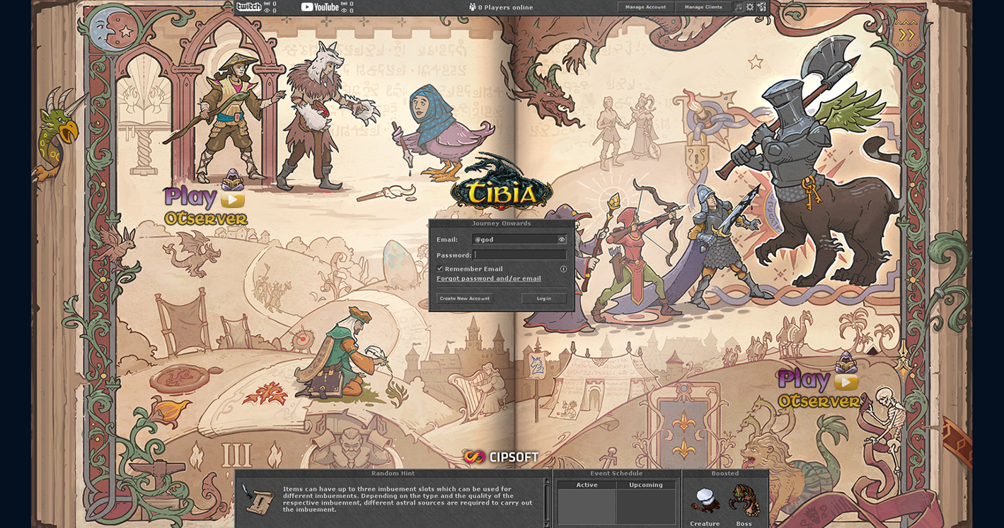Click the Random Hint scroll icon
This screenshot has height=528, width=1004.
(x=258, y=500)
